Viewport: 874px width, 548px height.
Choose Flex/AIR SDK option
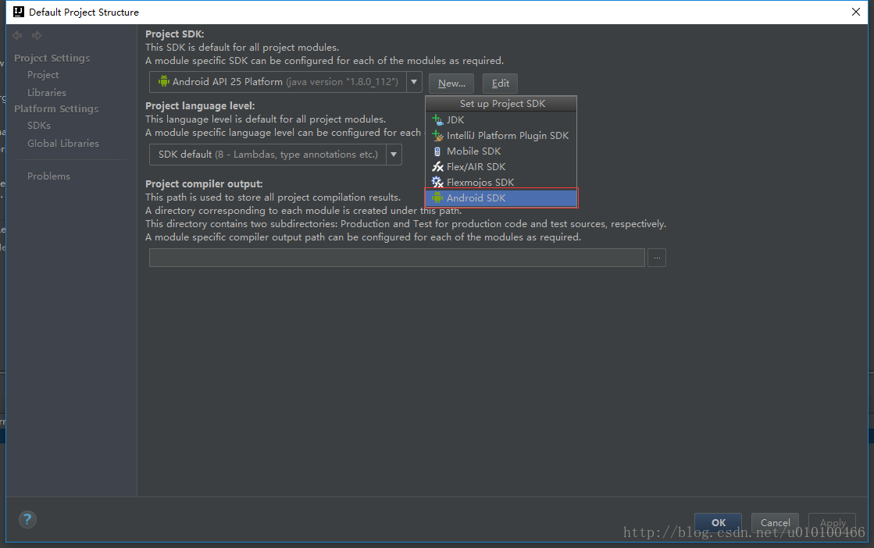pyautogui.click(x=478, y=166)
